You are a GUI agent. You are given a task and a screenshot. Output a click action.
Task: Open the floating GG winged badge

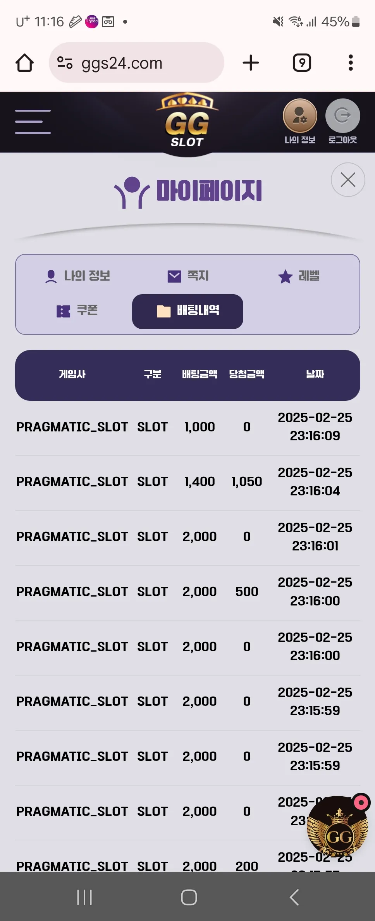(x=337, y=826)
